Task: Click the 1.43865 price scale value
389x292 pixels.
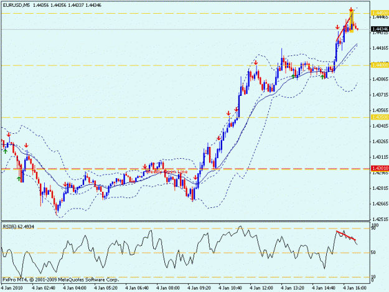Action: pos(381,79)
